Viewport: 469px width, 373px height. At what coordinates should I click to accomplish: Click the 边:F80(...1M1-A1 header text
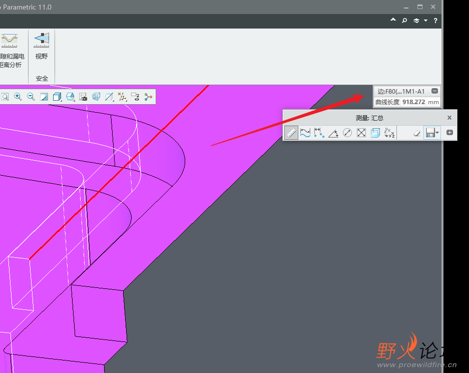(x=401, y=91)
